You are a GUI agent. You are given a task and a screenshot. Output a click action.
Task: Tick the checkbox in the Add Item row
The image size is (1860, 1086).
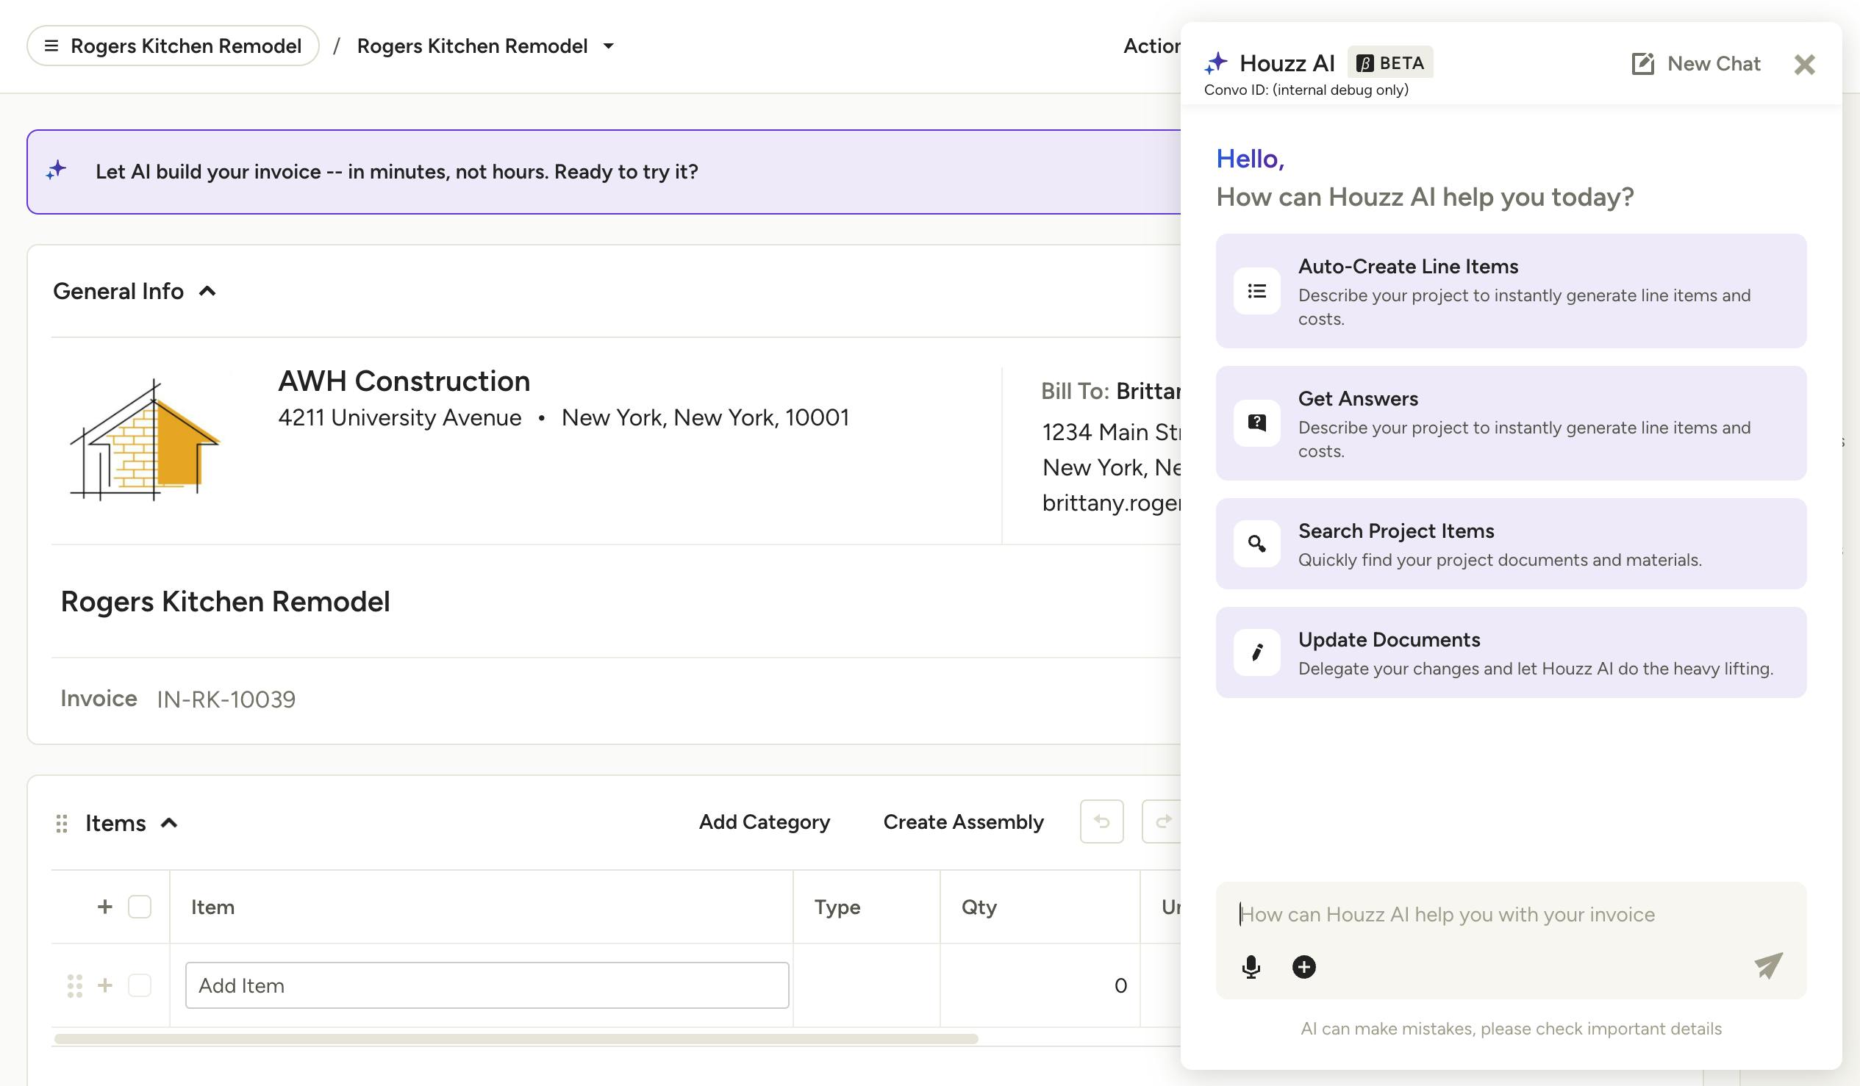click(x=140, y=985)
